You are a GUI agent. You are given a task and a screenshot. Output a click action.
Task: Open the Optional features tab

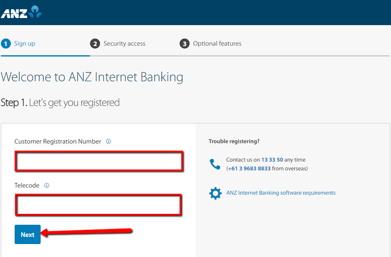tap(217, 43)
